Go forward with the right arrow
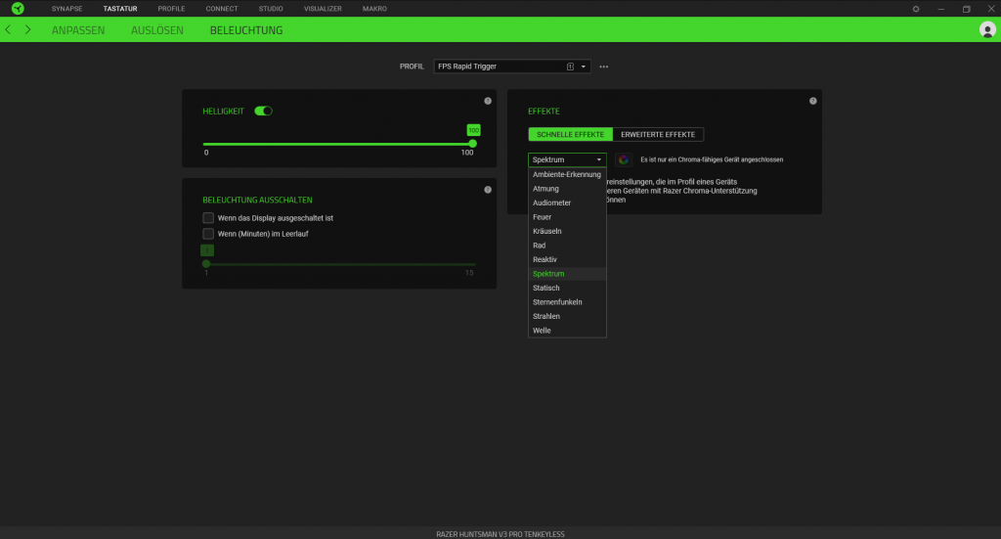The height and width of the screenshot is (539, 1001). [x=28, y=29]
